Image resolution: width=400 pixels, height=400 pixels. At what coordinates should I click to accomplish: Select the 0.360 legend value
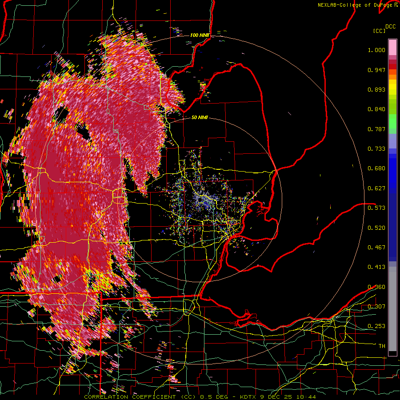[x=376, y=287]
